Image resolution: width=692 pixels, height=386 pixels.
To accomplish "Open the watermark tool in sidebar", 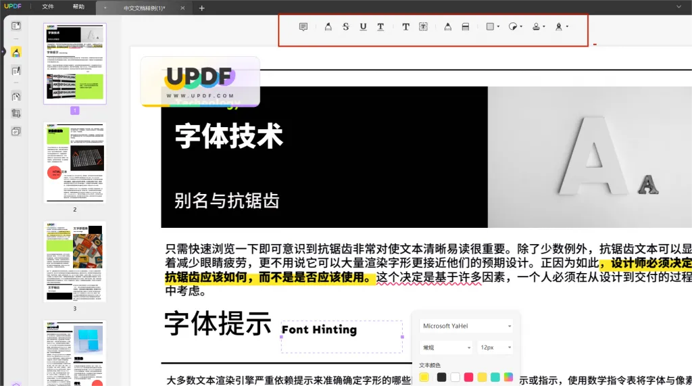I will 16,131.
